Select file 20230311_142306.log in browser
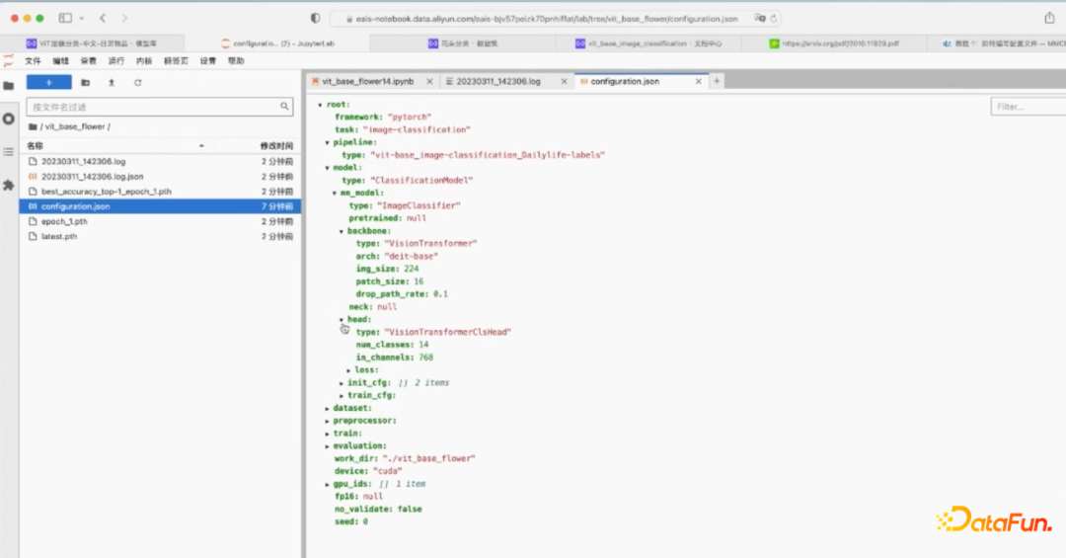Screen dimensions: 1066x558 click(x=161, y=161)
